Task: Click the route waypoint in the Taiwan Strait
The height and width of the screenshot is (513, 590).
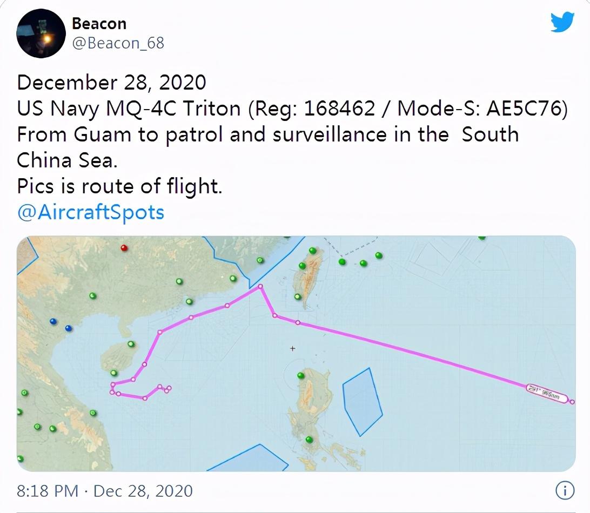Action: point(260,287)
